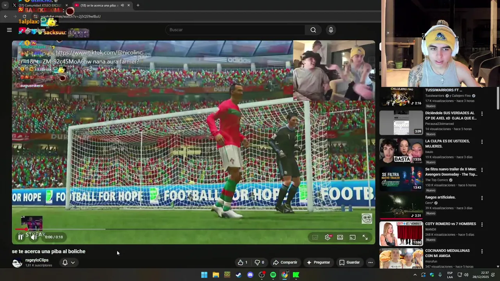This screenshot has height=281, width=500.
Task: Open the taskbar volume control
Action: (x=466, y=275)
